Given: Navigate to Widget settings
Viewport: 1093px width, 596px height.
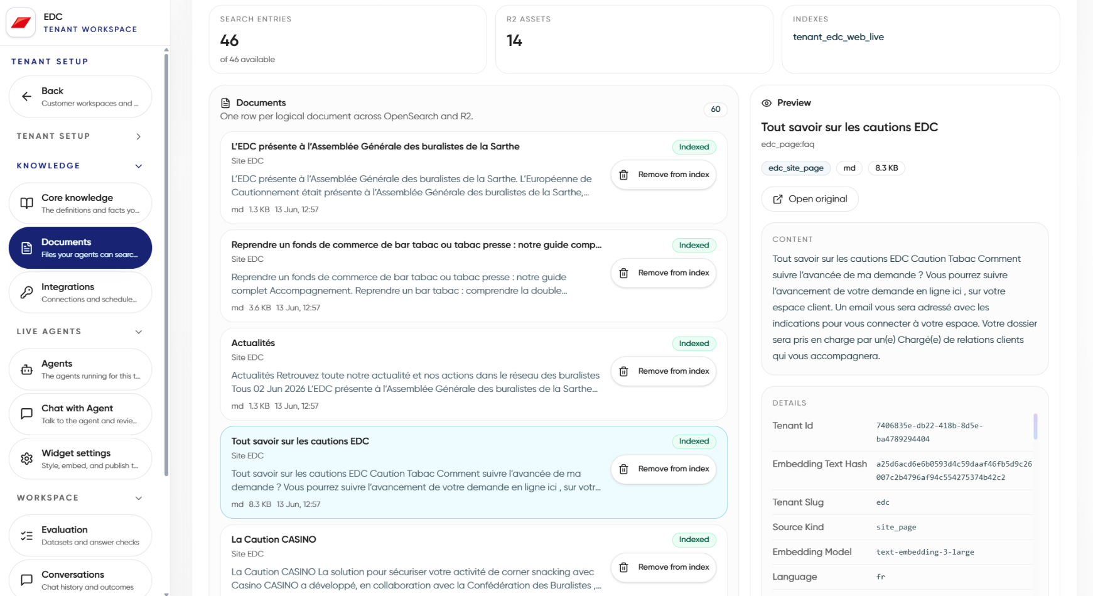Looking at the screenshot, I should (80, 458).
